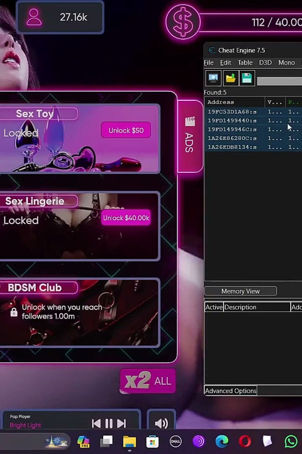Click the followers profile icon
Viewport: 302px width, 454px height.
pos(34,17)
